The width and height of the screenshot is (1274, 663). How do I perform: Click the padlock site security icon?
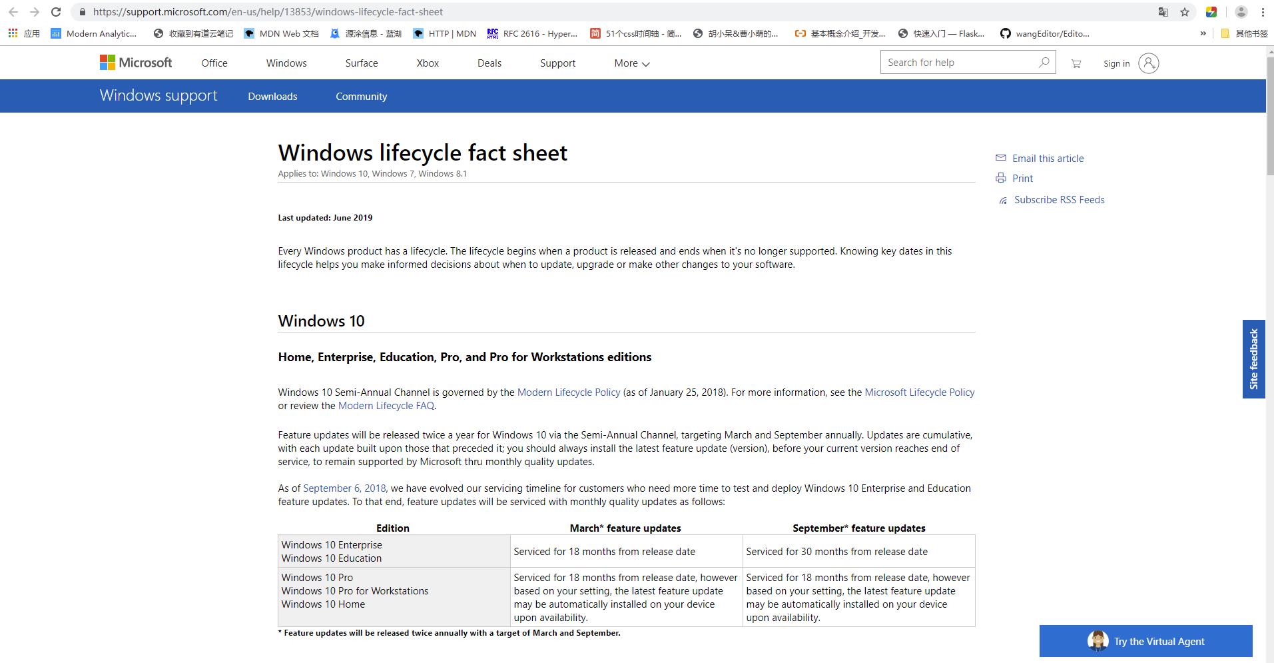tap(82, 12)
